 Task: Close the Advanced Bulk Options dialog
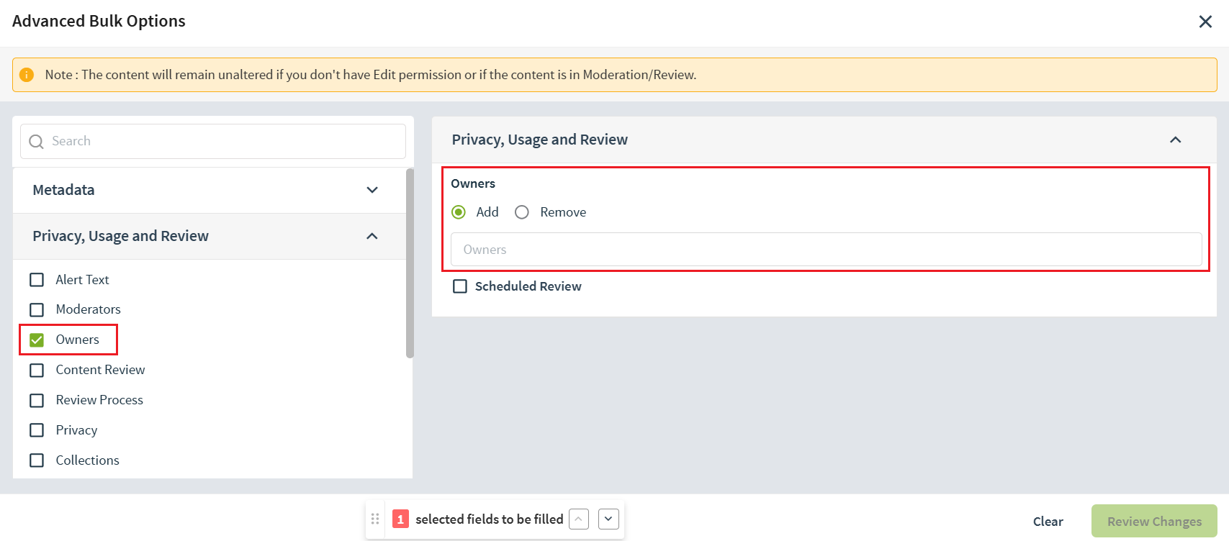coord(1205,22)
